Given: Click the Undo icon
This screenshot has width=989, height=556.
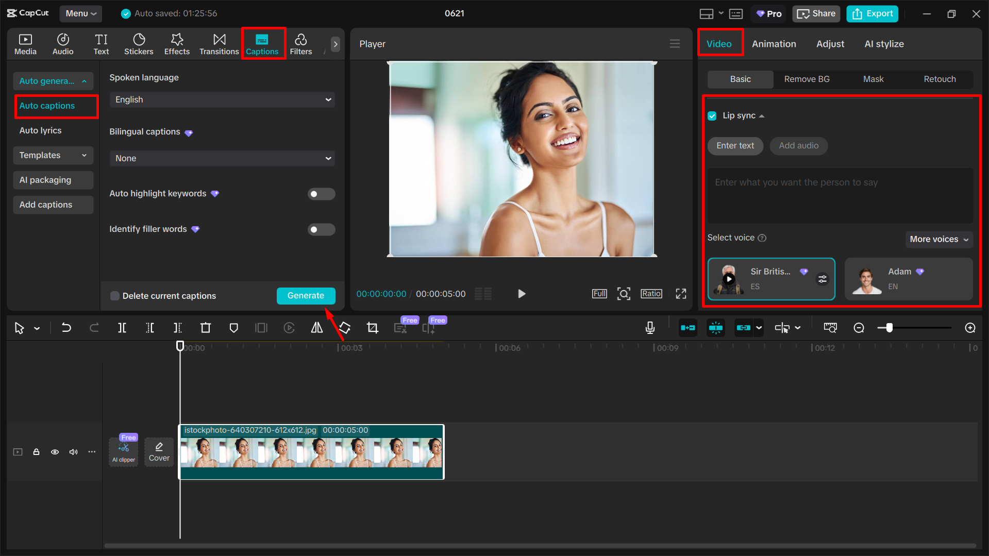Looking at the screenshot, I should [x=66, y=328].
